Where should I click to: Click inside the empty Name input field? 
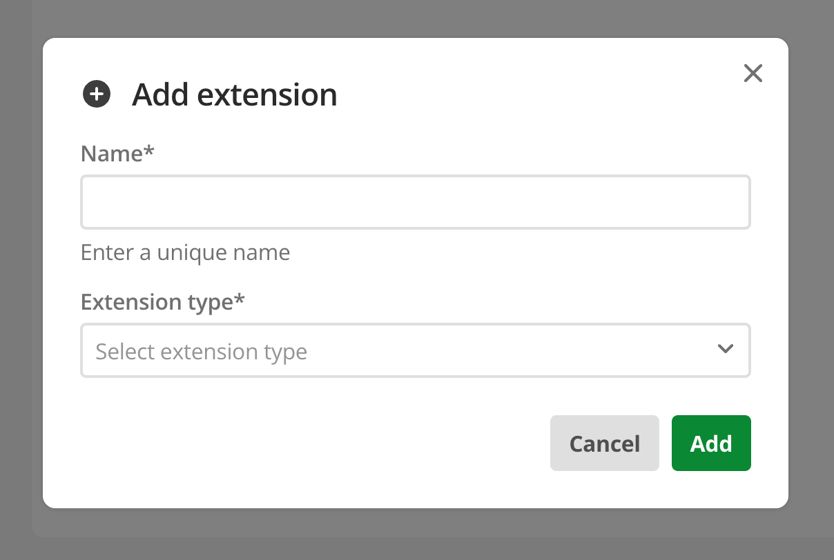[x=416, y=201]
